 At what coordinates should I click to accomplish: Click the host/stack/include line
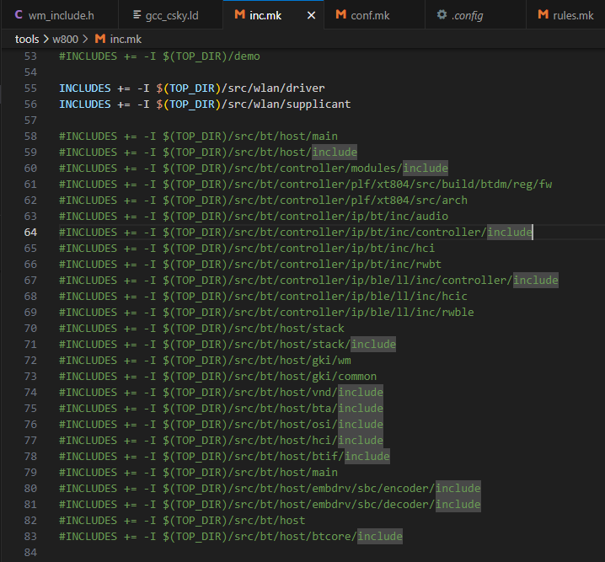(x=228, y=345)
